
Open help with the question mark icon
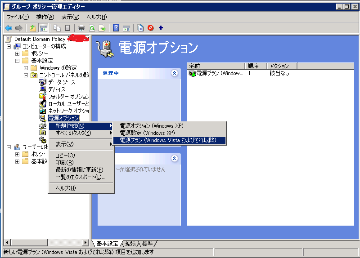click(116, 28)
